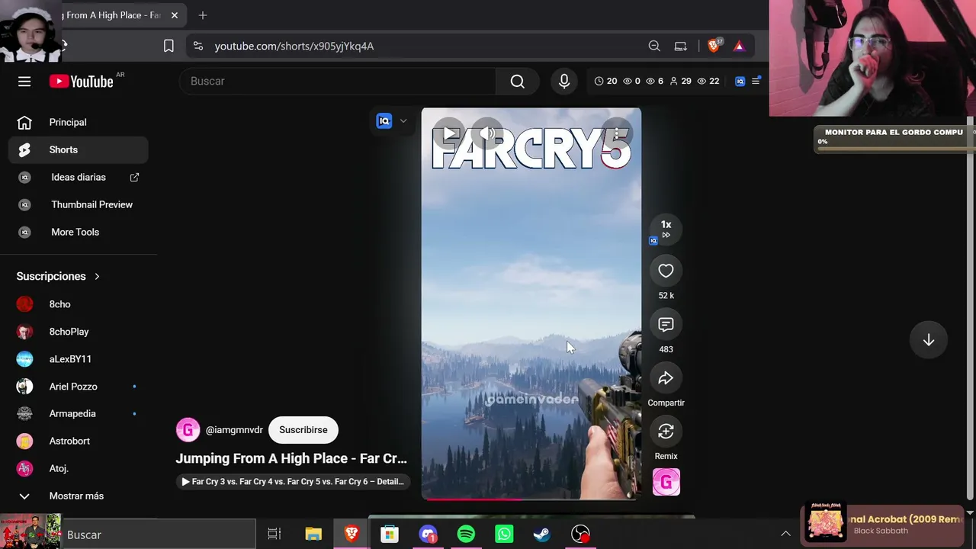Expand the IQ dropdown beside the short
This screenshot has width=976, height=549.
tap(403, 121)
